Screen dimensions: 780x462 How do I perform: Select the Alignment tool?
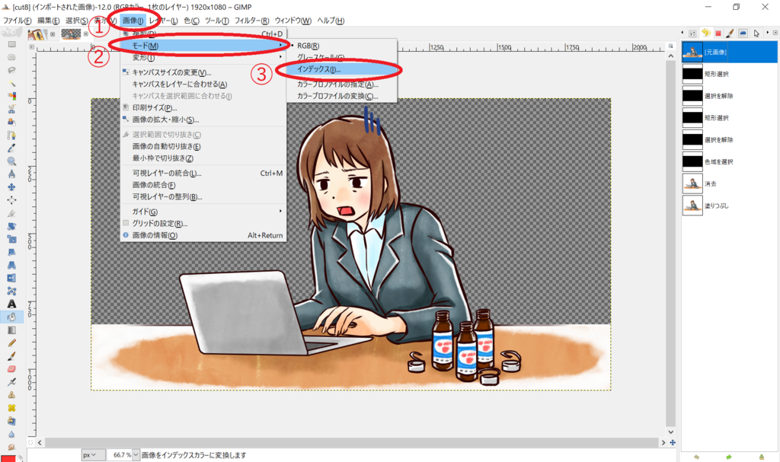(11, 200)
